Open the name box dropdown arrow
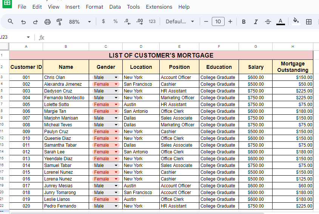Image resolution: width=319 pixels, height=214 pixels. (28, 37)
